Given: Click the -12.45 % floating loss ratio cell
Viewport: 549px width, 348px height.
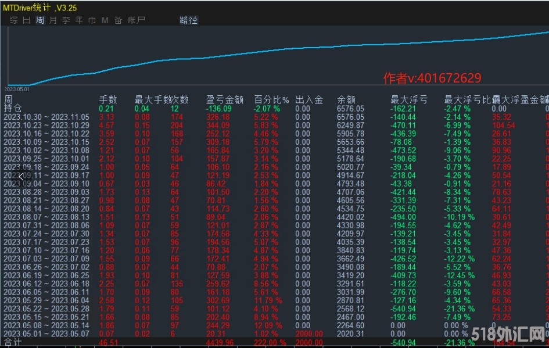Looking at the screenshot, I should (460, 275).
